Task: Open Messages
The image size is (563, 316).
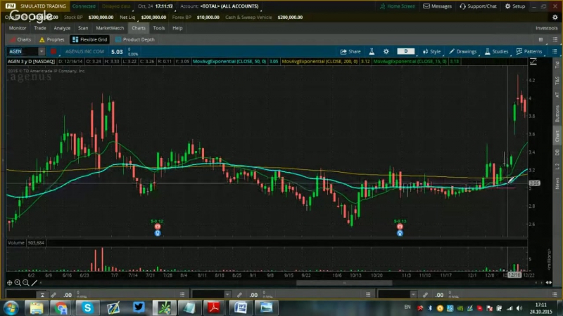Action: pyautogui.click(x=437, y=6)
